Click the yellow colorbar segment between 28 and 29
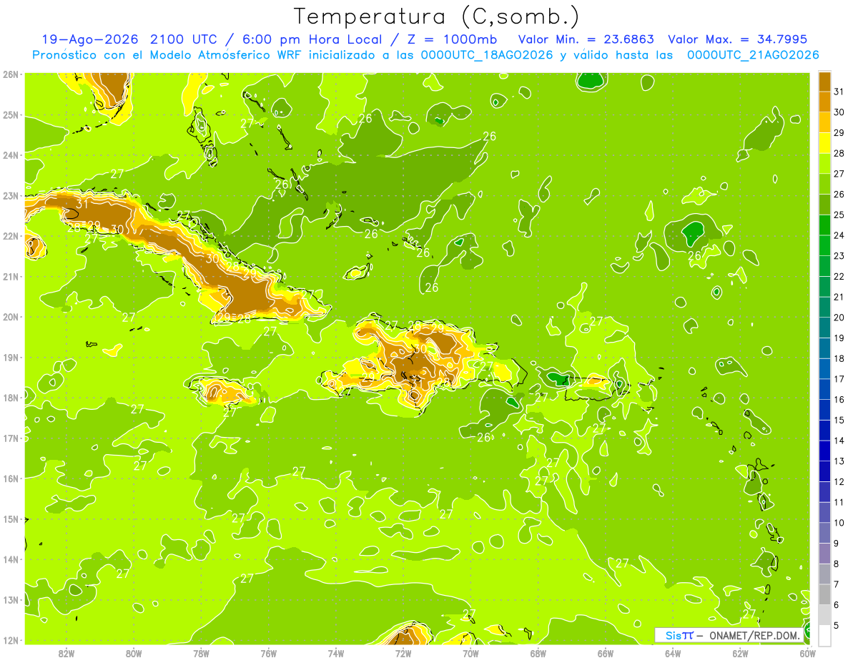The height and width of the screenshot is (663, 858). pyautogui.click(x=825, y=143)
